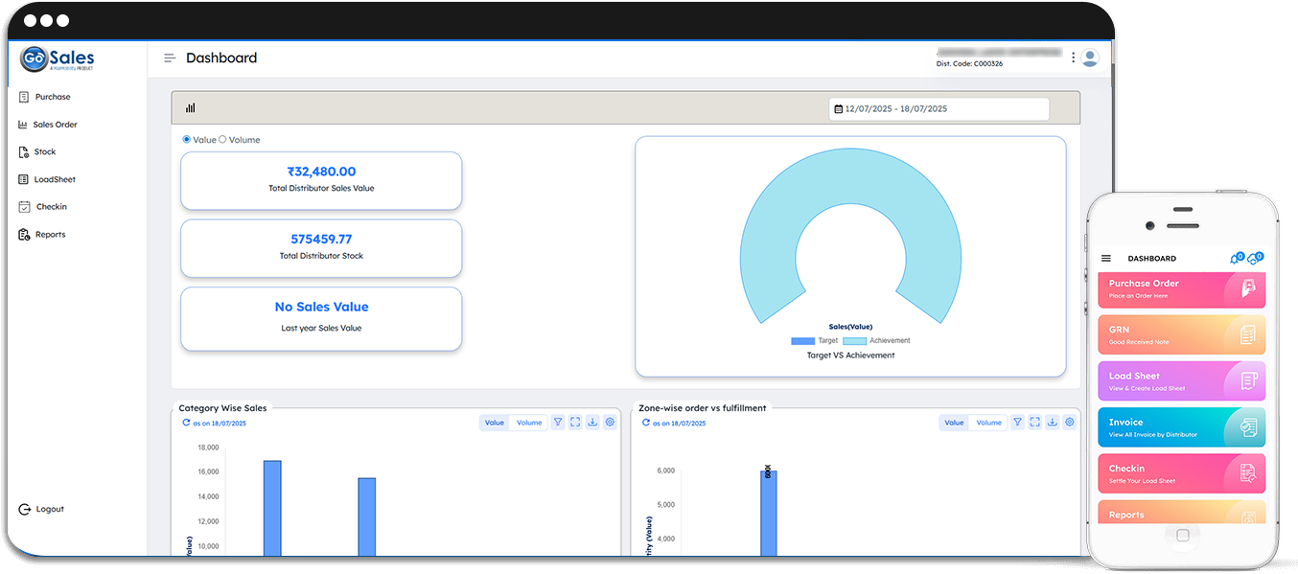The image size is (1298, 574).
Task: Click the Achievement legend color swatch
Action: pos(854,341)
